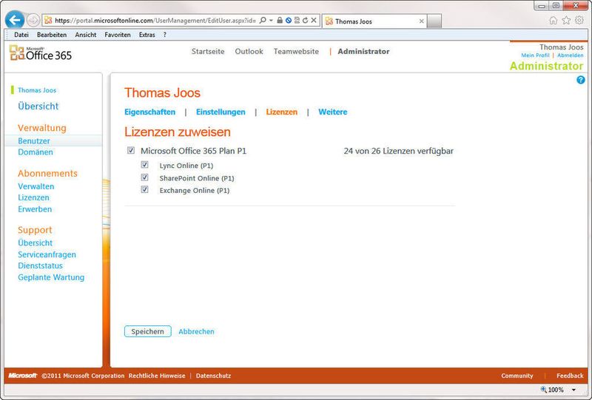Open the Bearbeiten menu
This screenshot has width=592, height=400.
(52, 35)
